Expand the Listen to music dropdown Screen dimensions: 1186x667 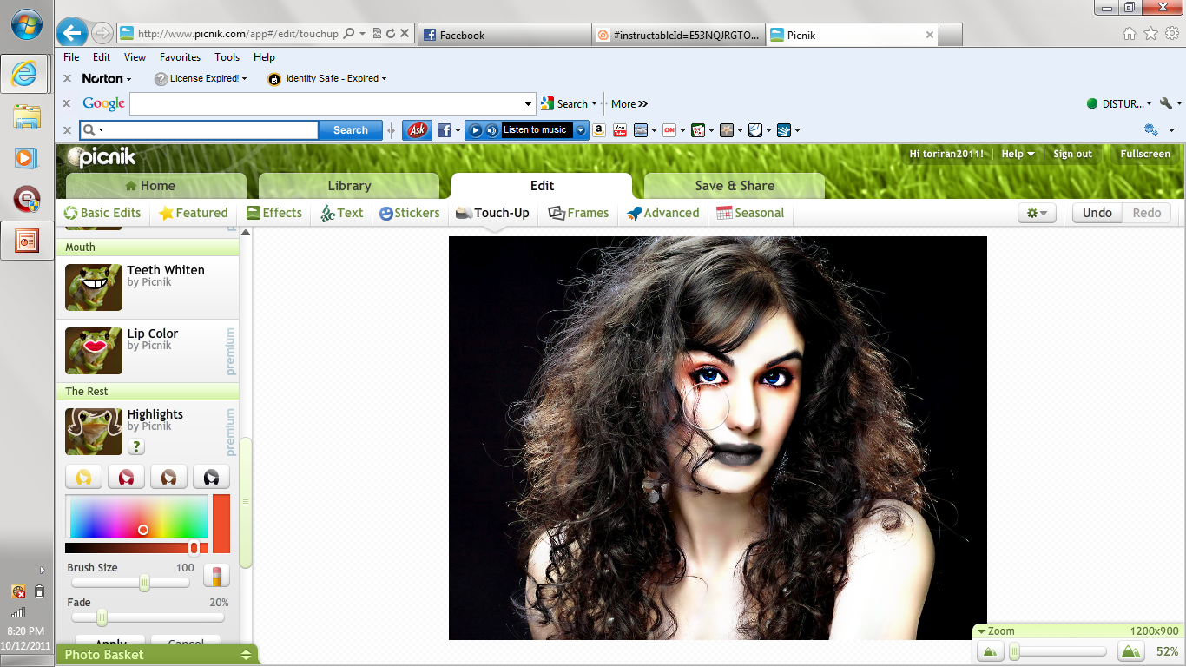pyautogui.click(x=581, y=130)
